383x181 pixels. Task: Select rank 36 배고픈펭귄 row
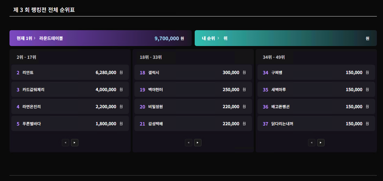pyautogui.click(x=316, y=106)
